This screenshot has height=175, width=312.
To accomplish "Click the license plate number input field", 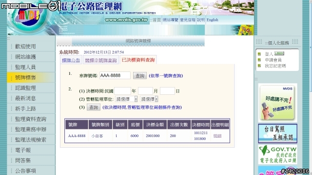I will [115, 75].
